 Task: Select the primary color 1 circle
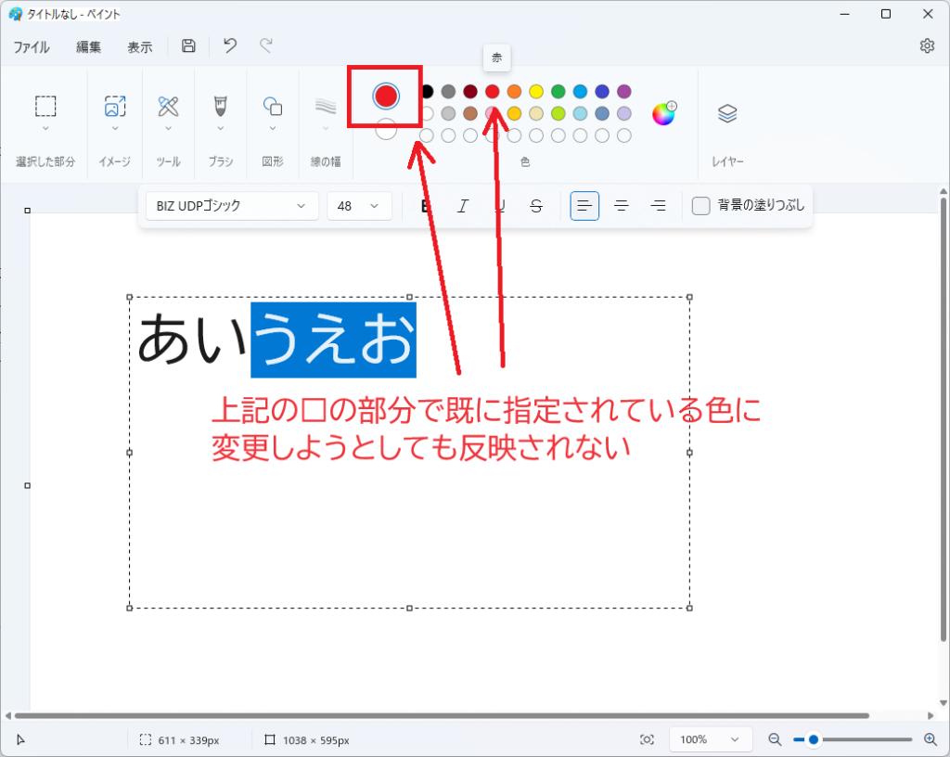pos(386,96)
